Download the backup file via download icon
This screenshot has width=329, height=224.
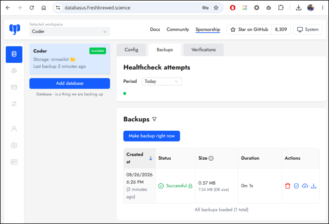coord(314,186)
